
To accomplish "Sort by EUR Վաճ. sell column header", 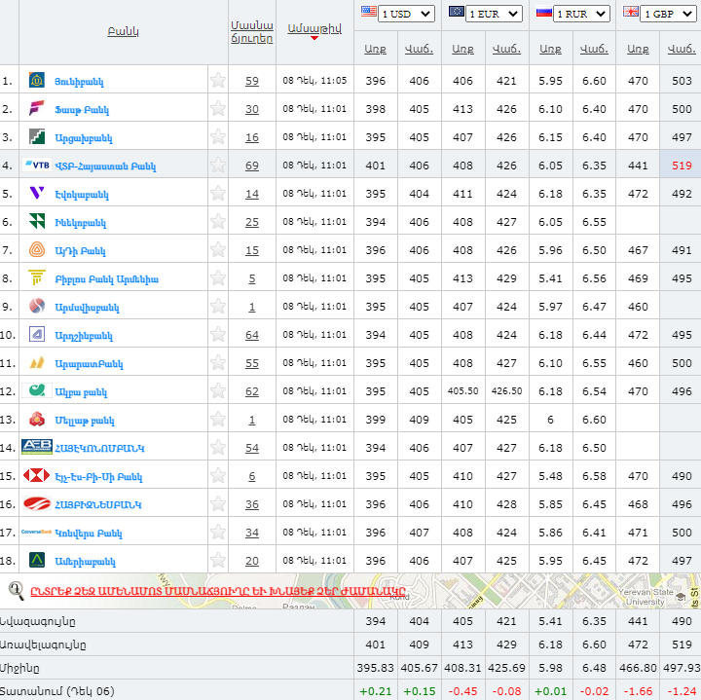I will [506, 49].
